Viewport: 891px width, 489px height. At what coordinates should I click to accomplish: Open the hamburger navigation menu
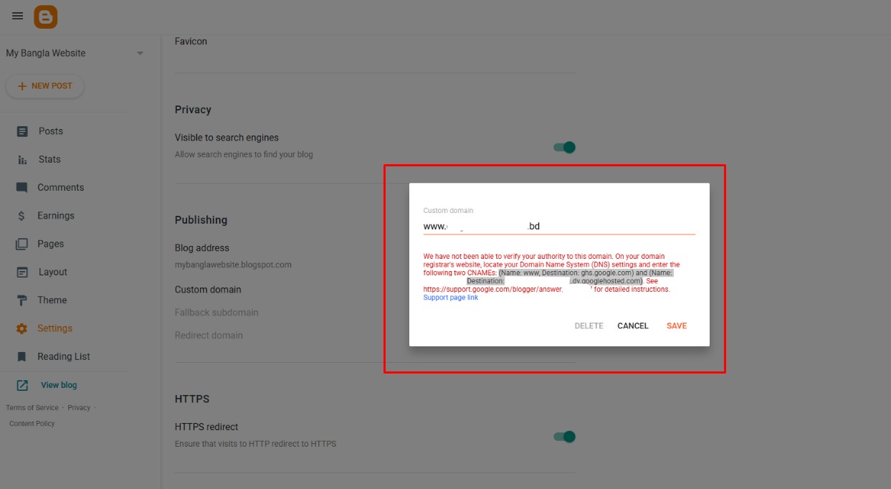pos(18,16)
